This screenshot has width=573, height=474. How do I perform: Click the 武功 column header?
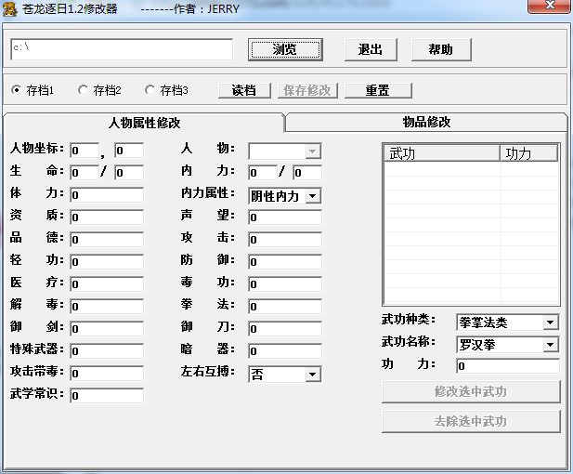(x=441, y=153)
